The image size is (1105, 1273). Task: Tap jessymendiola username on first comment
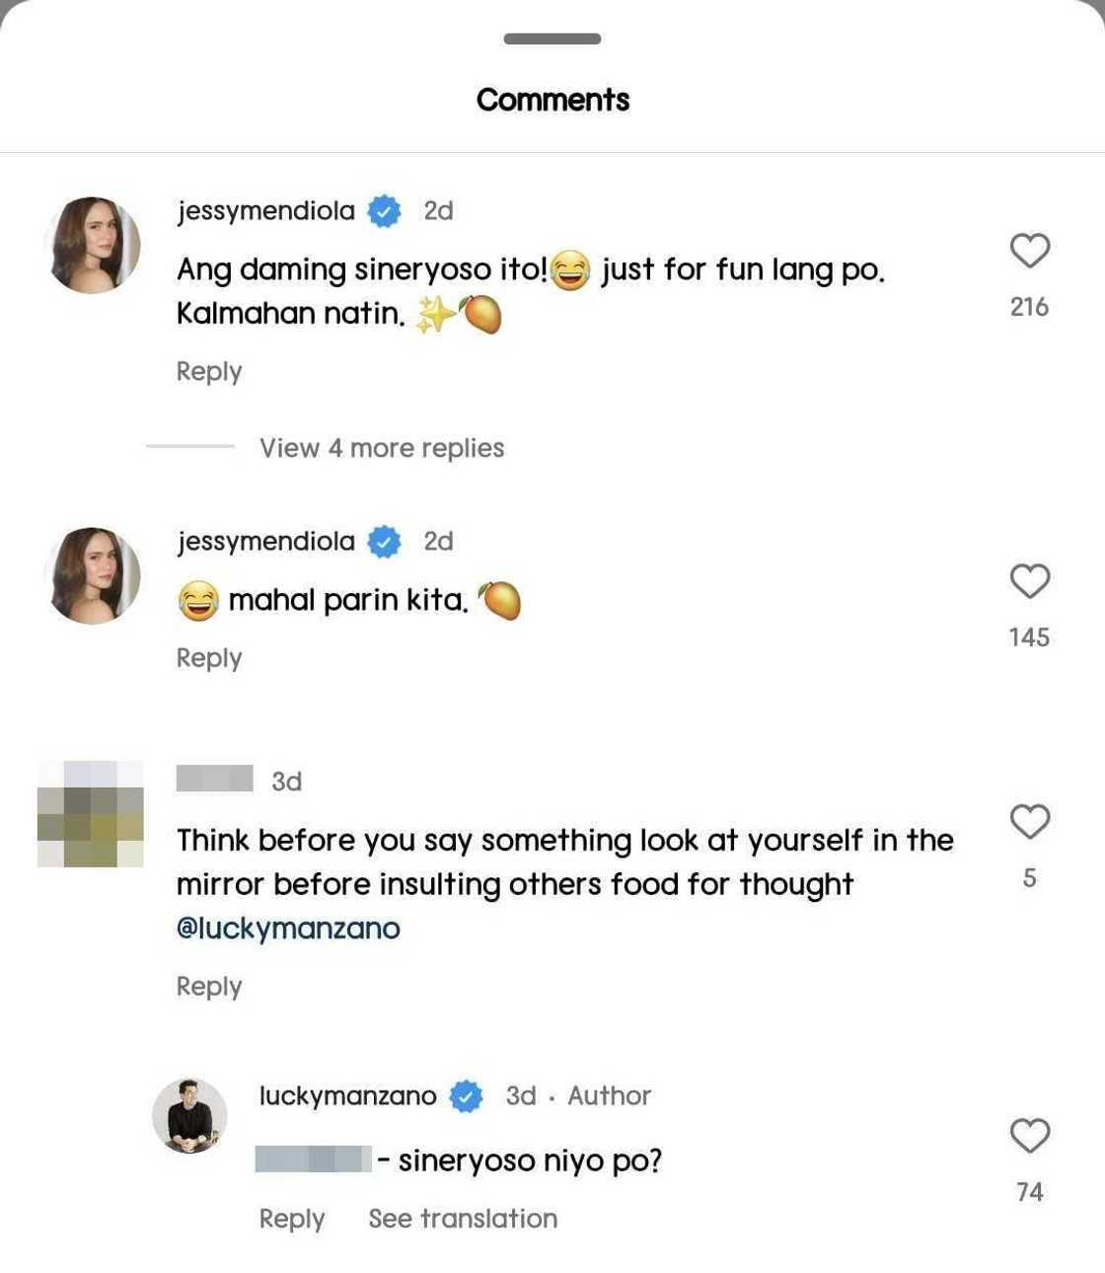[265, 211]
